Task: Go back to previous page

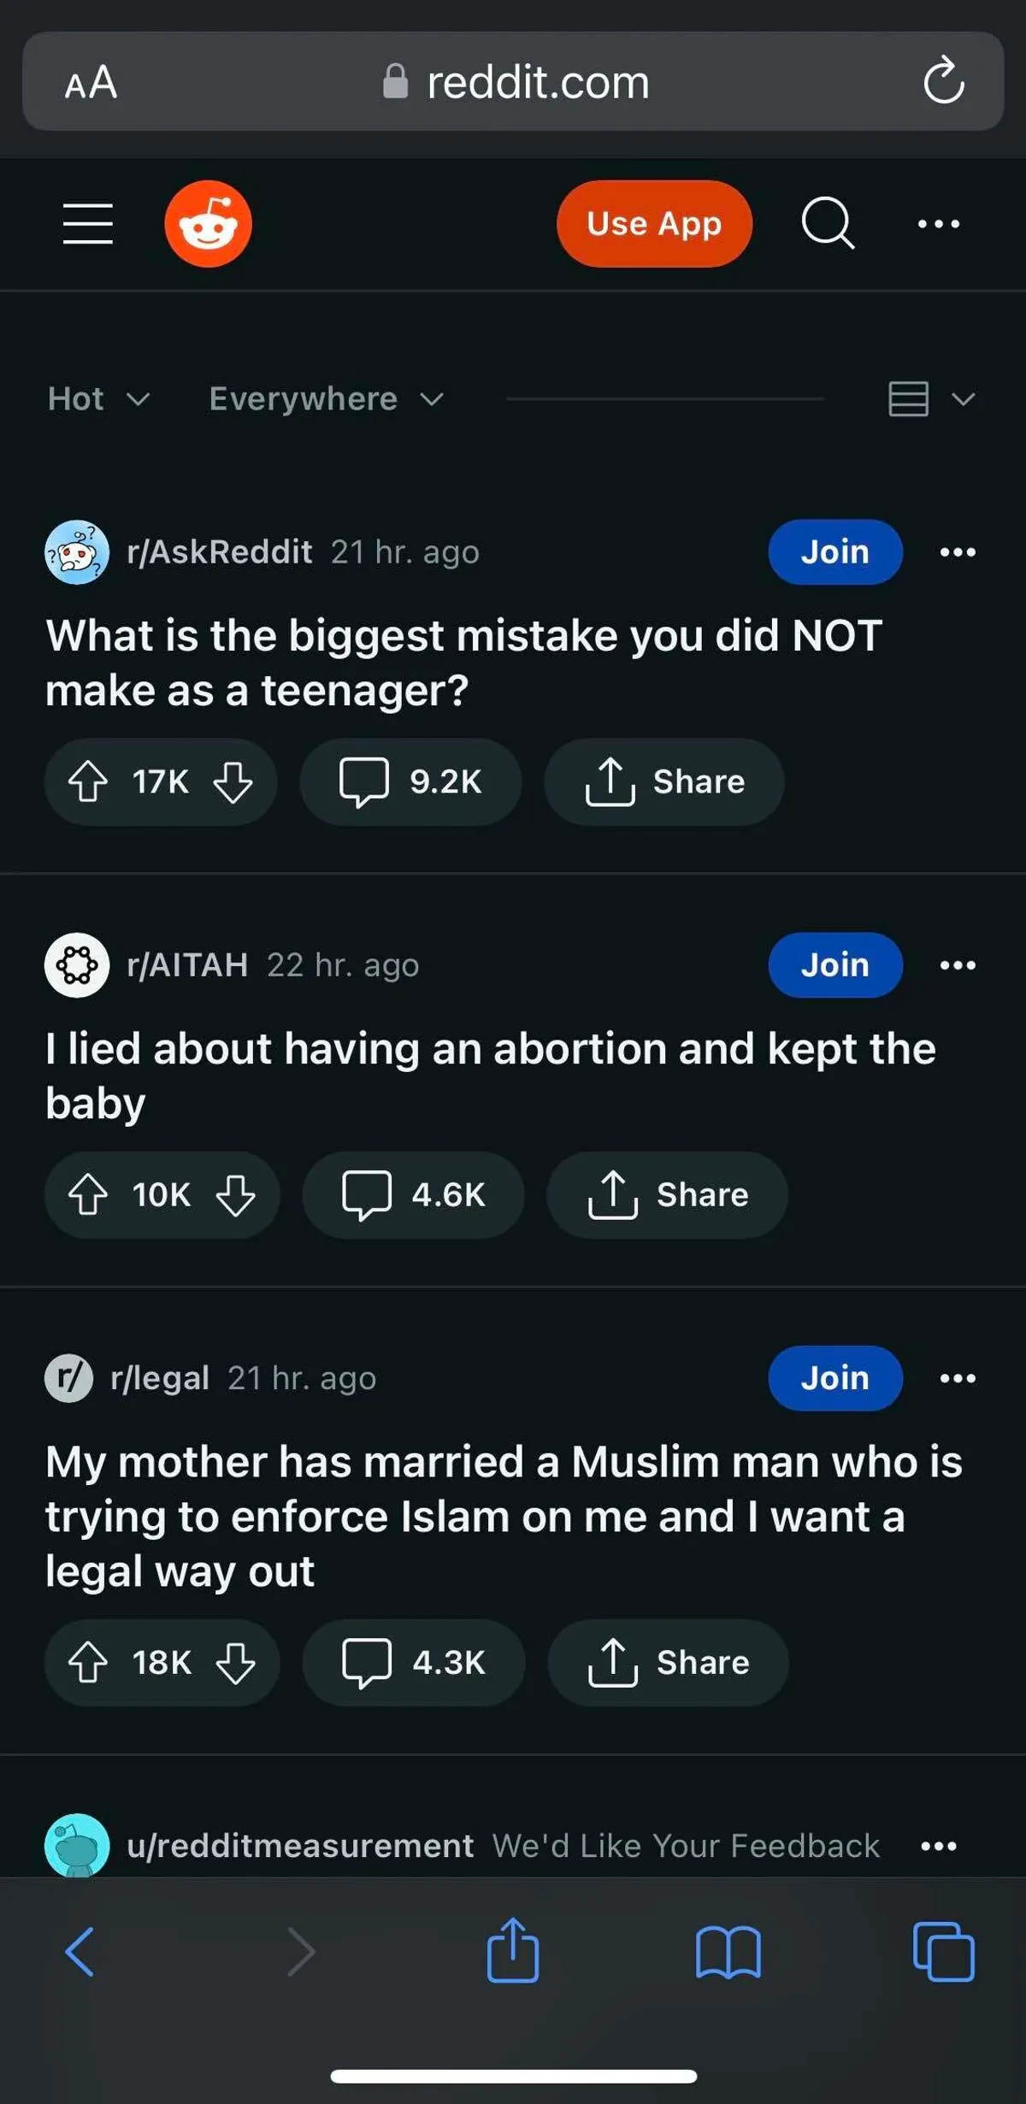Action: point(80,1953)
